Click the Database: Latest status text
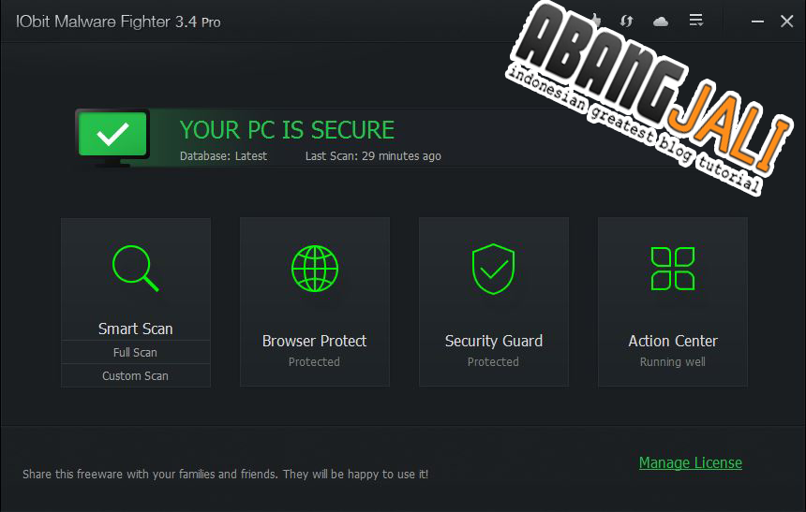The image size is (806, 512). (223, 156)
